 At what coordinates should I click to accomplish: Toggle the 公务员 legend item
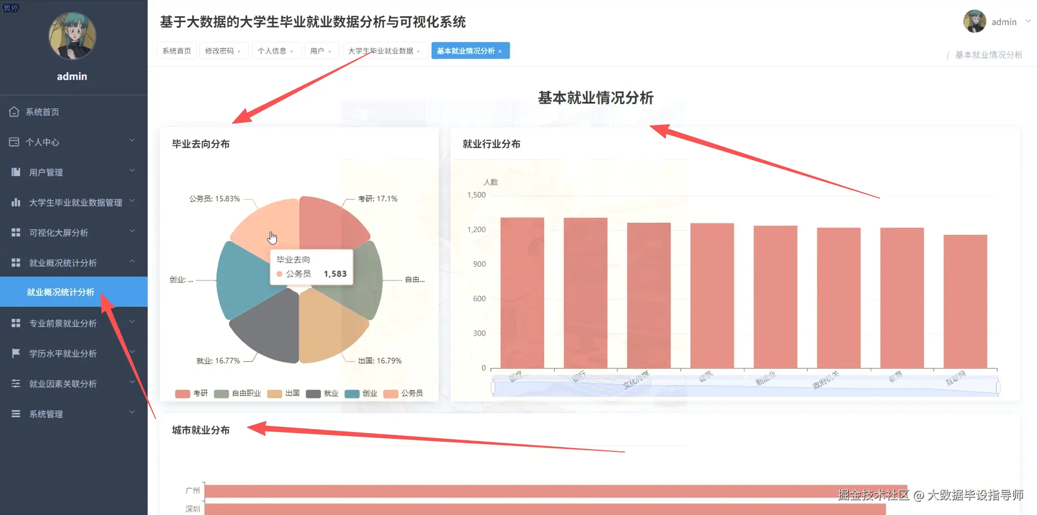[x=405, y=393]
